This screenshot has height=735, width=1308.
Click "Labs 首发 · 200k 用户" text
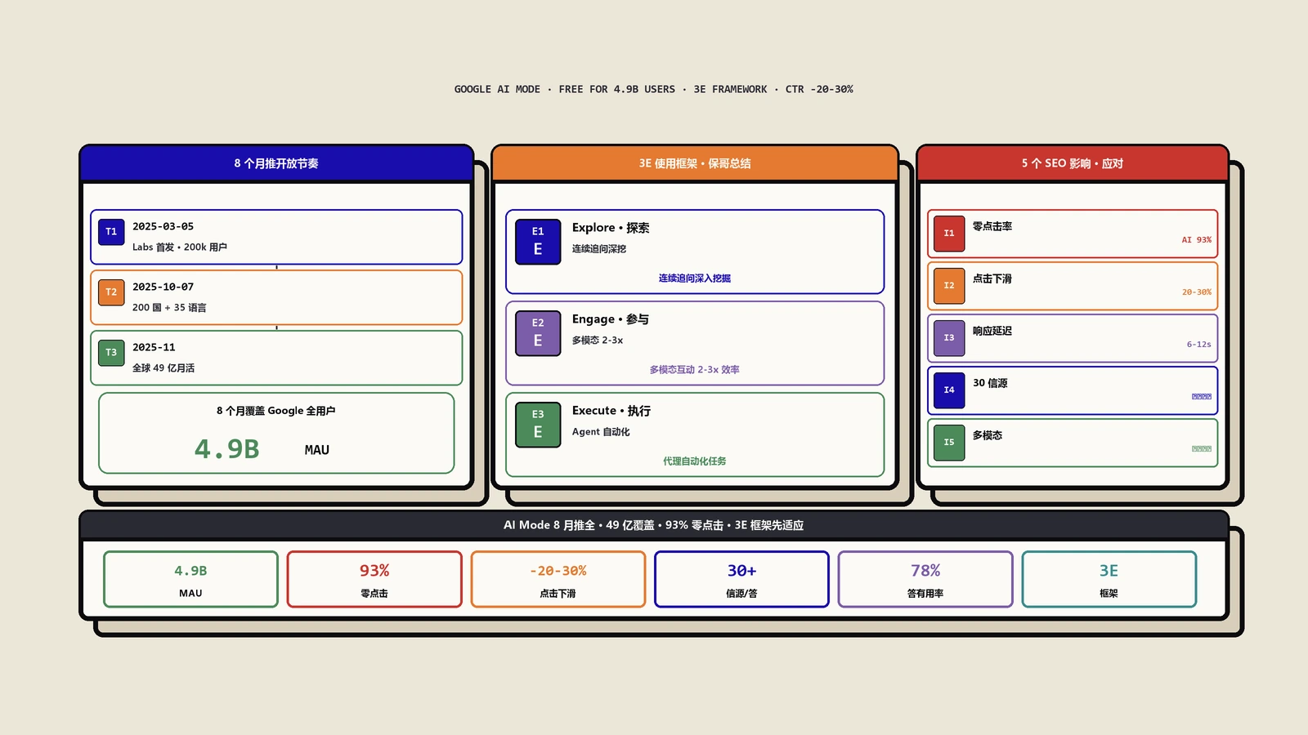[x=180, y=247]
